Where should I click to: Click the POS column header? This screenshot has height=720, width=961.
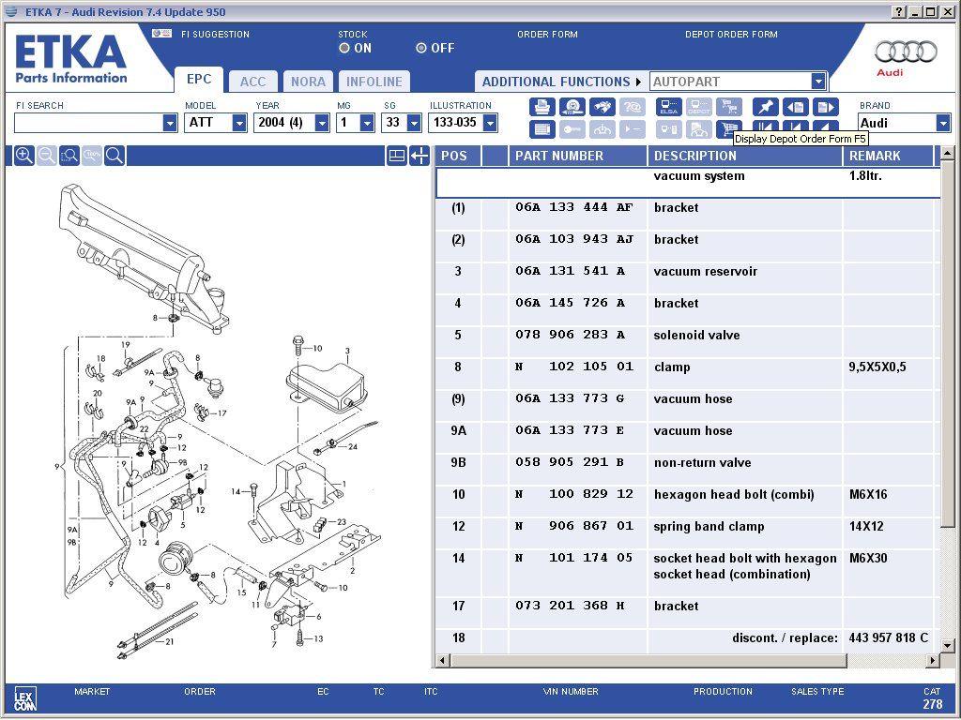pos(458,156)
